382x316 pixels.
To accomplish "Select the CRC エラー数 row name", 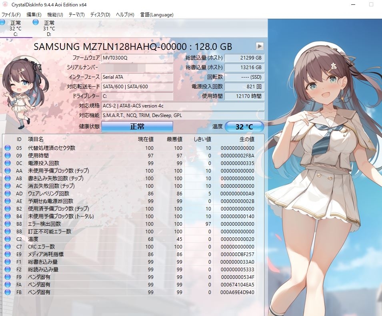I will click(42, 246).
